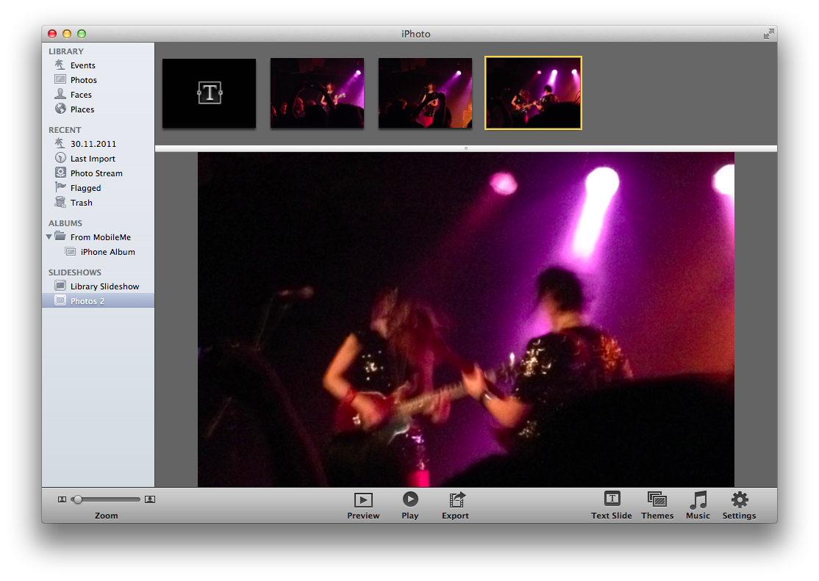Screen dimensions: 819x581
Task: Click the Zoom slider knob
Action: 77,499
